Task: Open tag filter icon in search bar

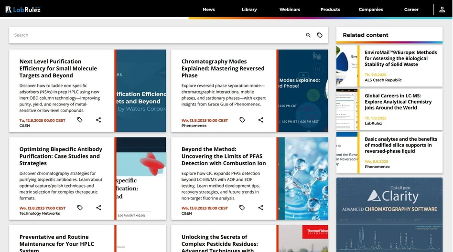Action: pos(320,35)
